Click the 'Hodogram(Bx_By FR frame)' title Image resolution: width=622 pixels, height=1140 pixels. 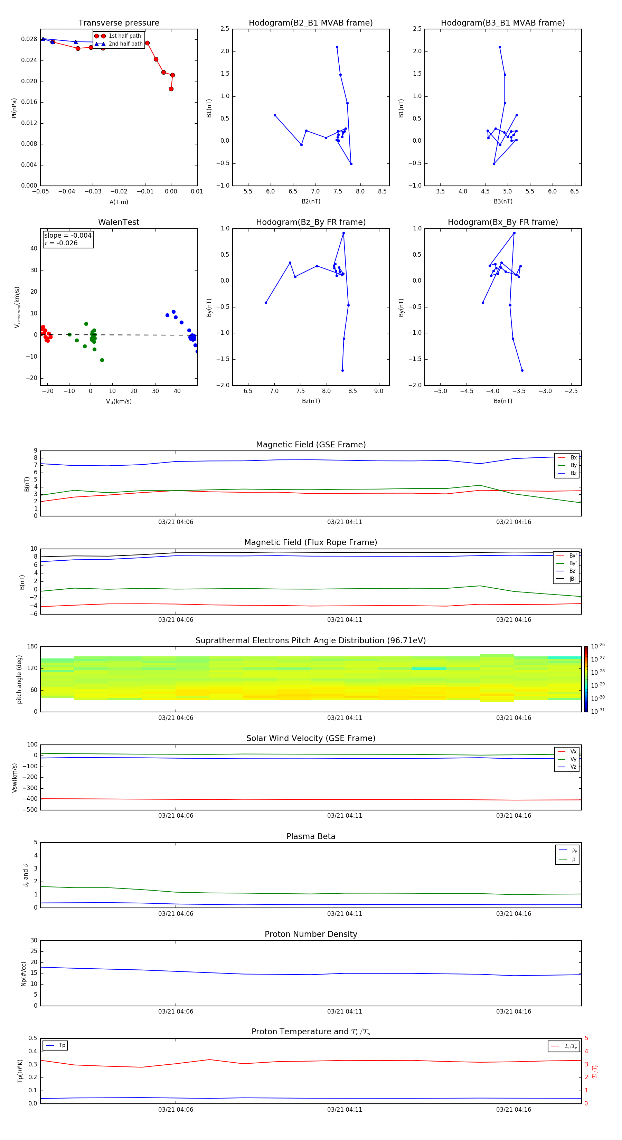(503, 222)
